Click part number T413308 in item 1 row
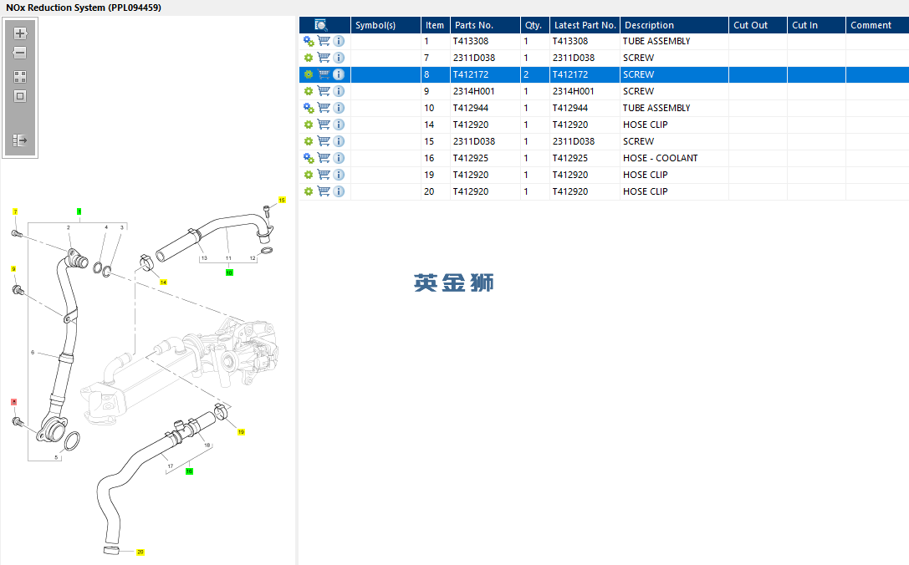 (x=471, y=41)
